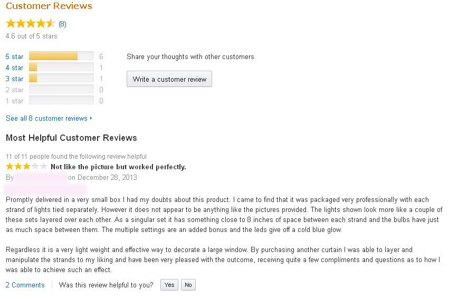Click arrow next to See all reviews

[91, 118]
